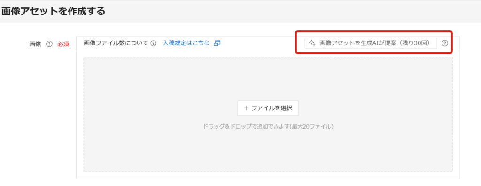Click 画像ファイル数について text
This screenshot has height=186, width=481.
pyautogui.click(x=116, y=43)
